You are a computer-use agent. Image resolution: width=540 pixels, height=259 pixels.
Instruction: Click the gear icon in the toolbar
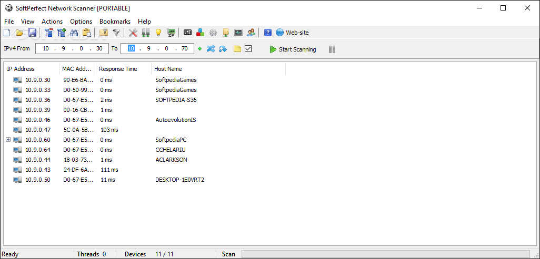(x=213, y=33)
